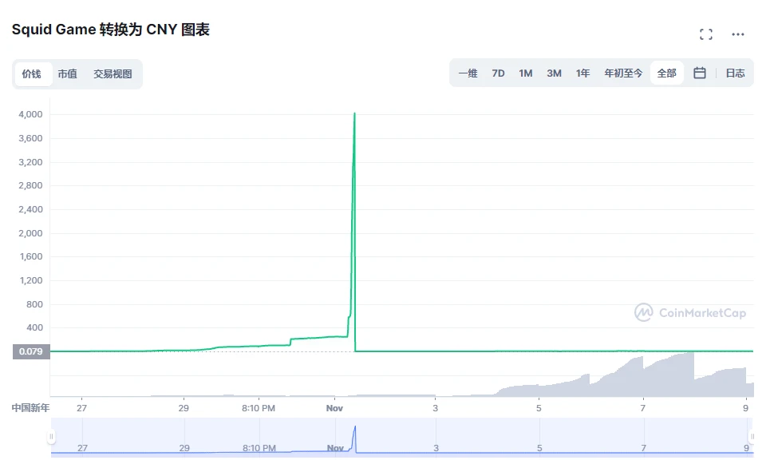Switch to the 市值 market cap tab

(67, 73)
